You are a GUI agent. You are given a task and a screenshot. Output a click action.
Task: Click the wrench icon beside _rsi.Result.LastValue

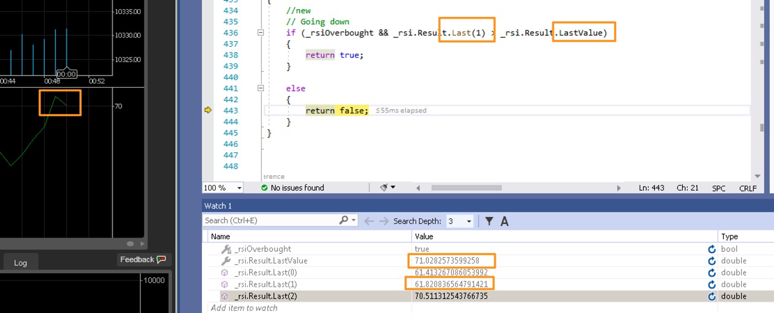point(226,260)
